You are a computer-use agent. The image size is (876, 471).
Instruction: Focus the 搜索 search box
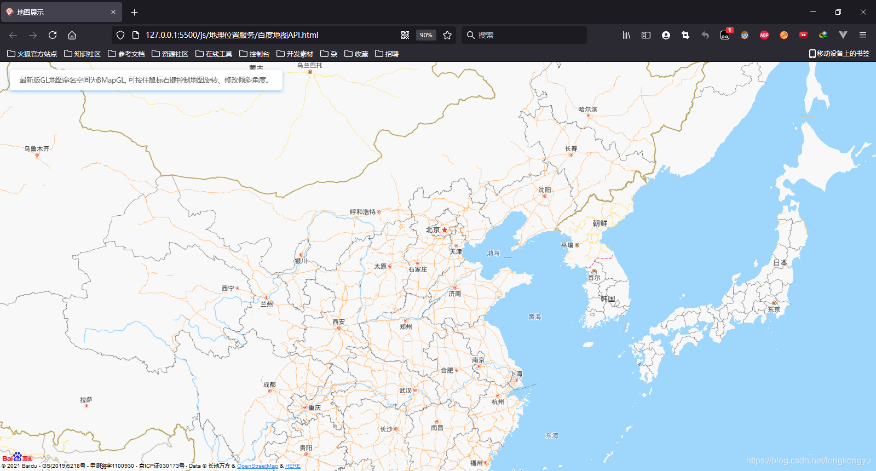click(x=524, y=35)
